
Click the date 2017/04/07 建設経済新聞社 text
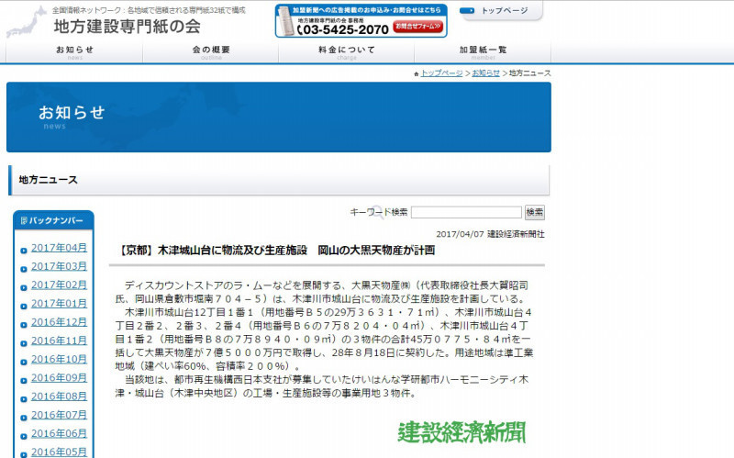(490, 234)
